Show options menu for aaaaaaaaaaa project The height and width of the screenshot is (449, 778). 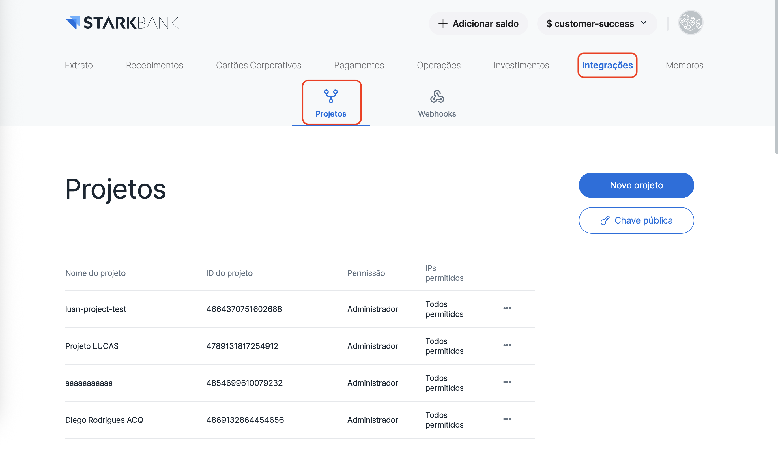(507, 382)
